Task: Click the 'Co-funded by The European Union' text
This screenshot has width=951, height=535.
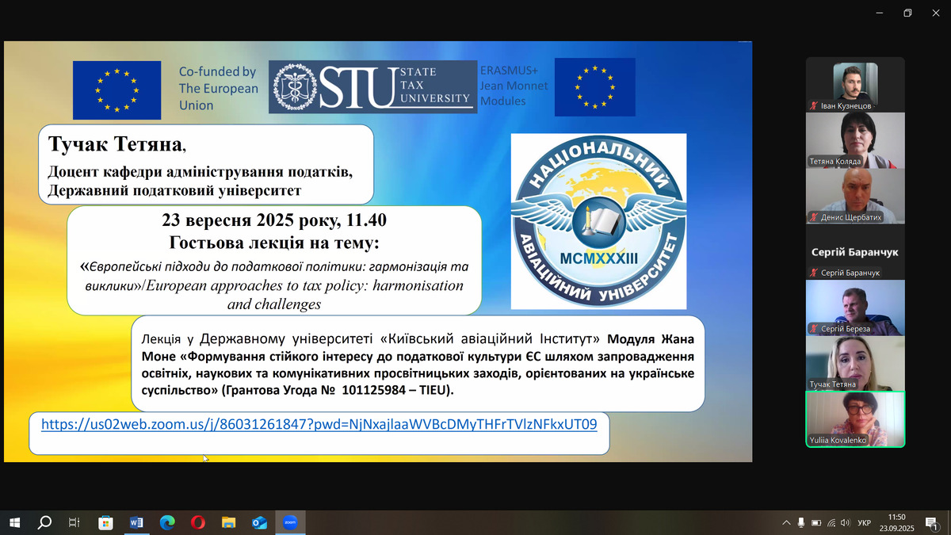Action: point(219,88)
